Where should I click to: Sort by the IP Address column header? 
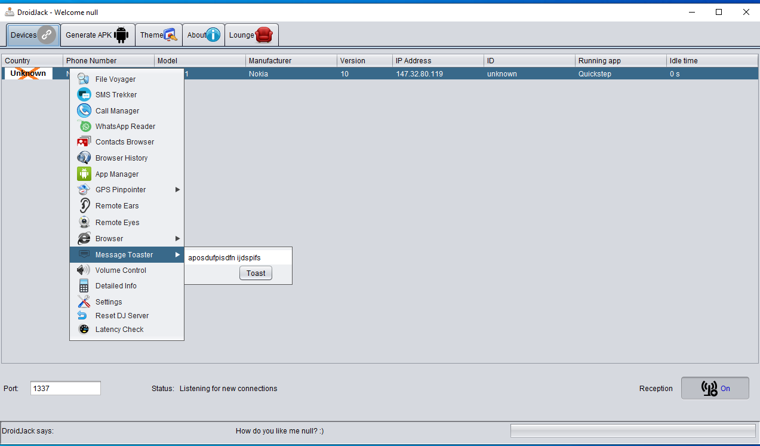coord(438,60)
